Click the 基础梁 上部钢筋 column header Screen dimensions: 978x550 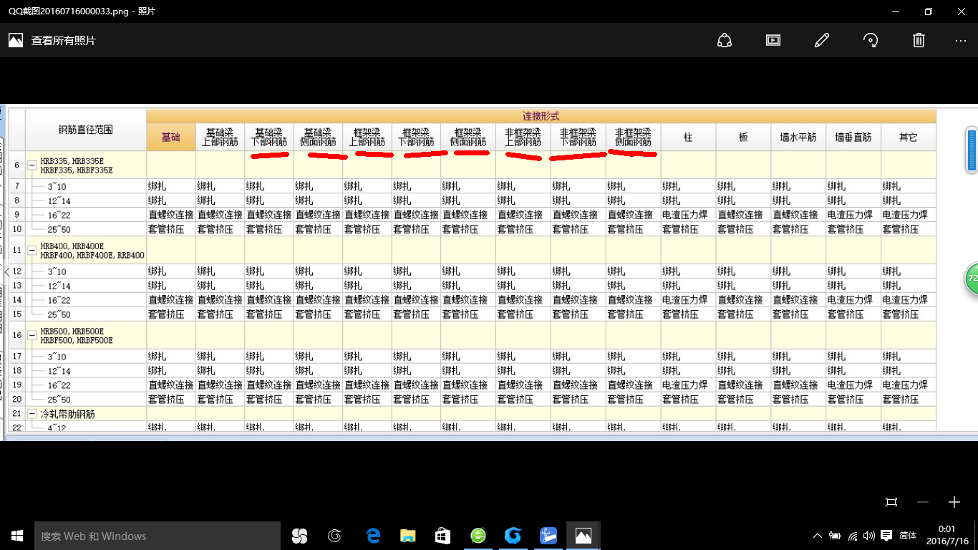220,137
